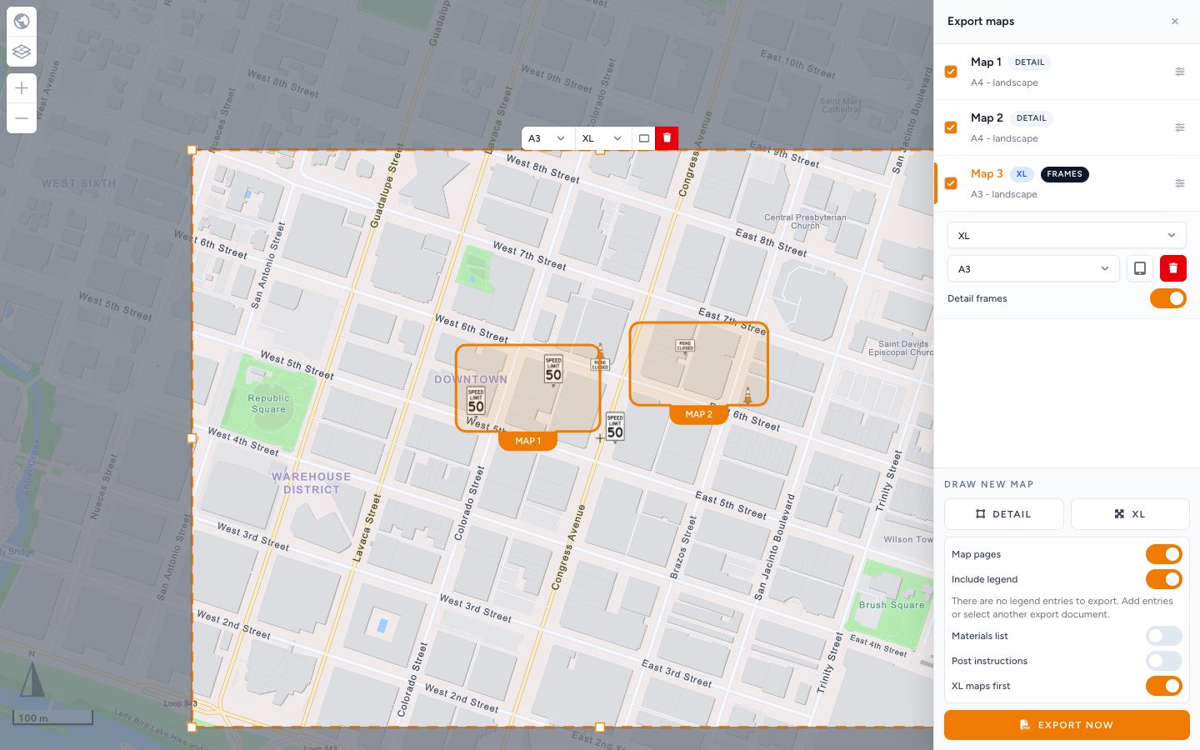Open the A3 paper size dropdown in panel
This screenshot has height=750, width=1200.
(1033, 268)
